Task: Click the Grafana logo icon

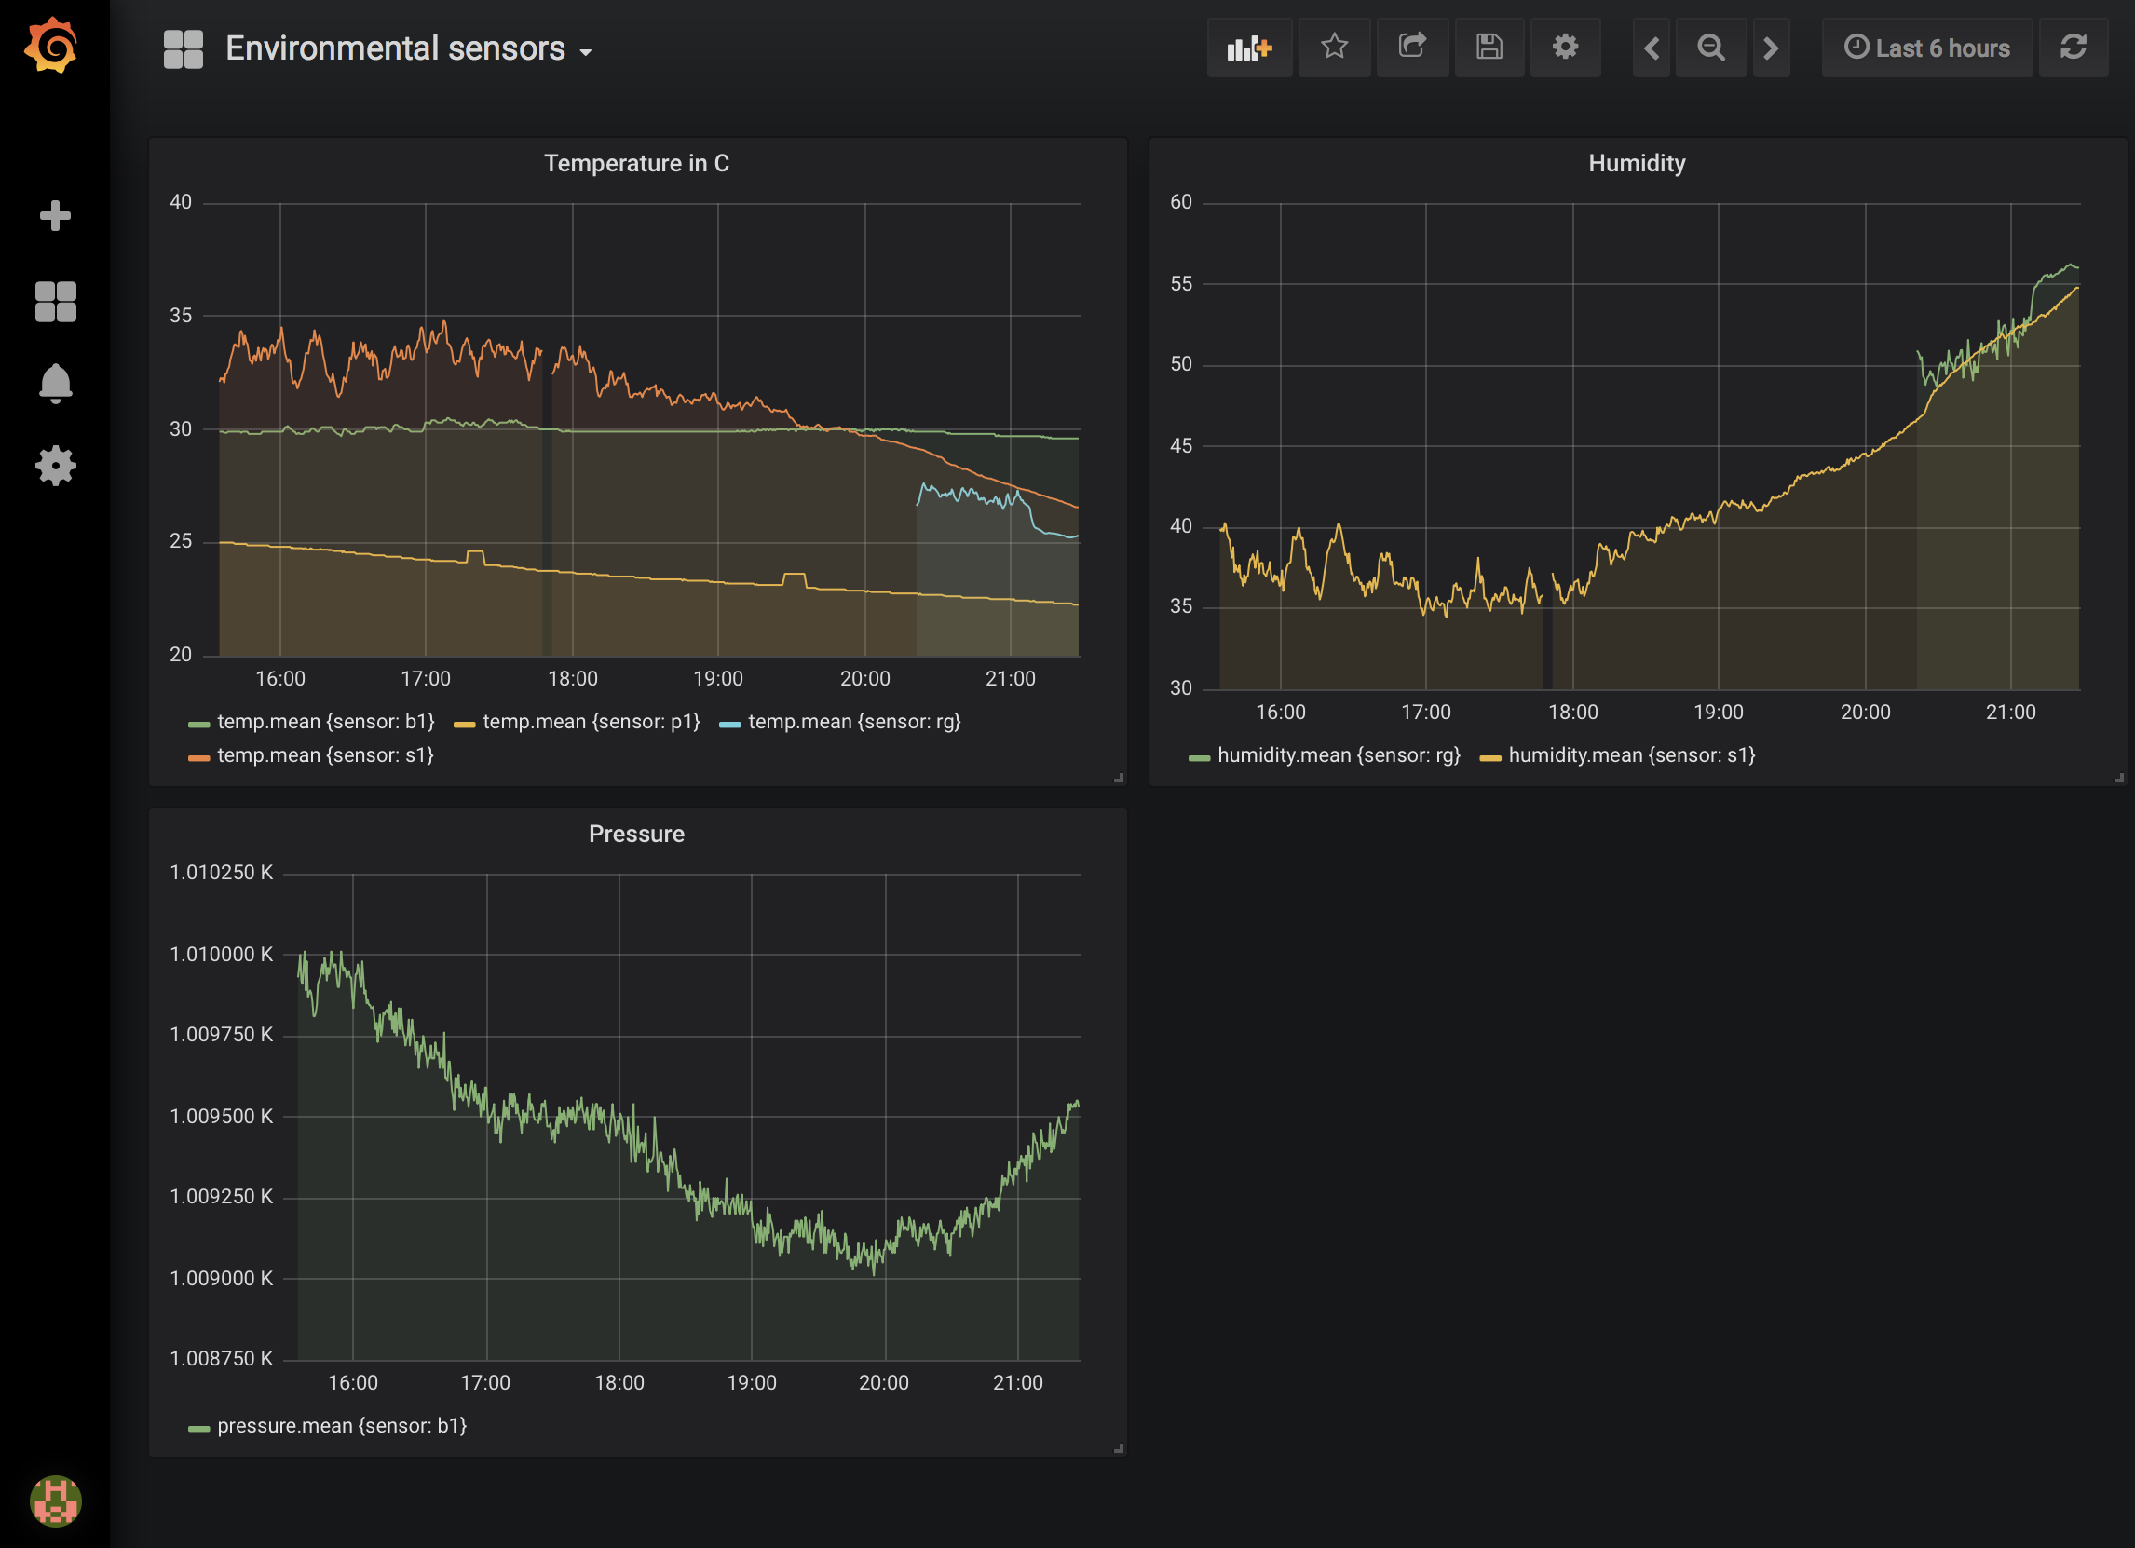Action: click(52, 45)
